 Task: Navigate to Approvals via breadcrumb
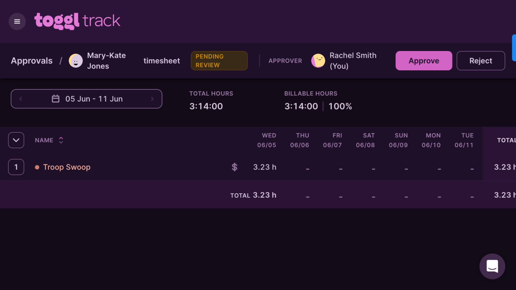pos(32,61)
